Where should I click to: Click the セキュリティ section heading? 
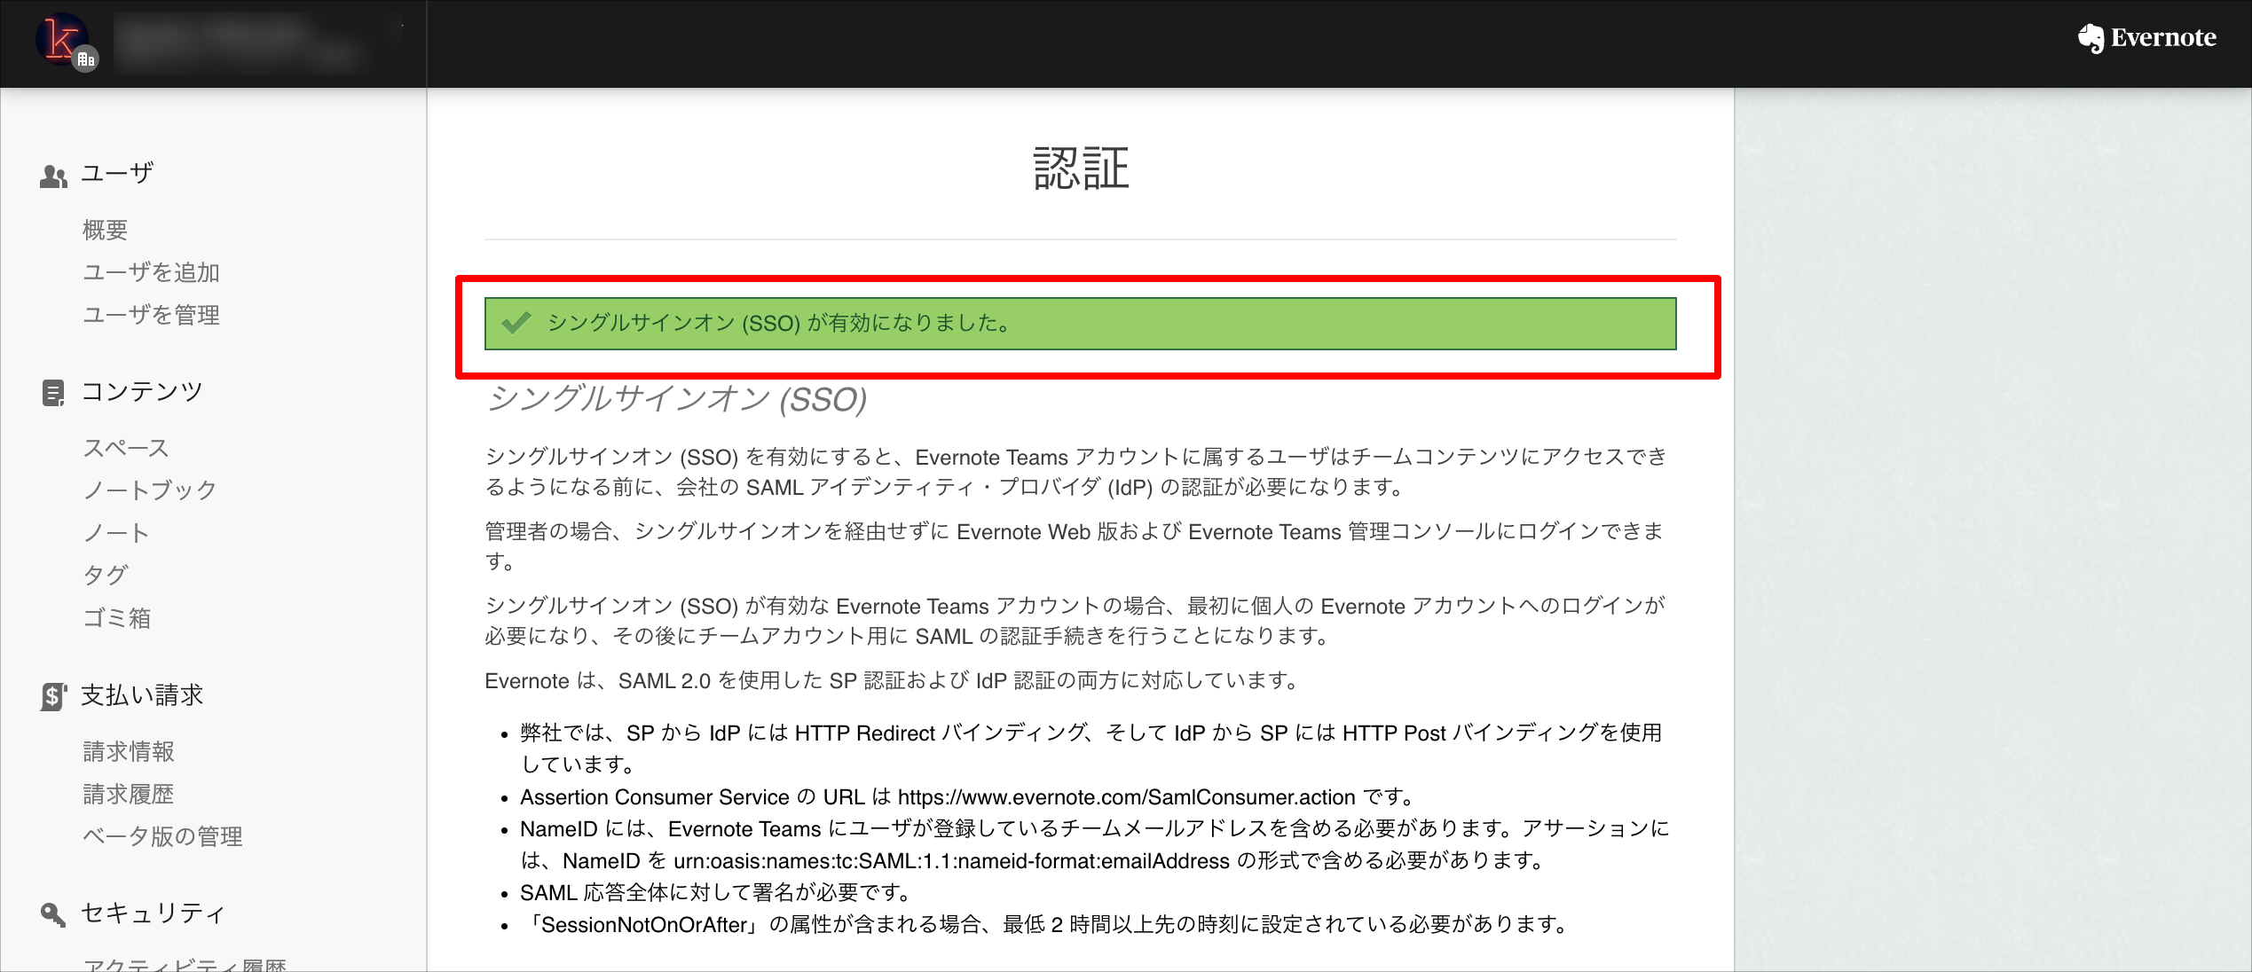[x=154, y=913]
